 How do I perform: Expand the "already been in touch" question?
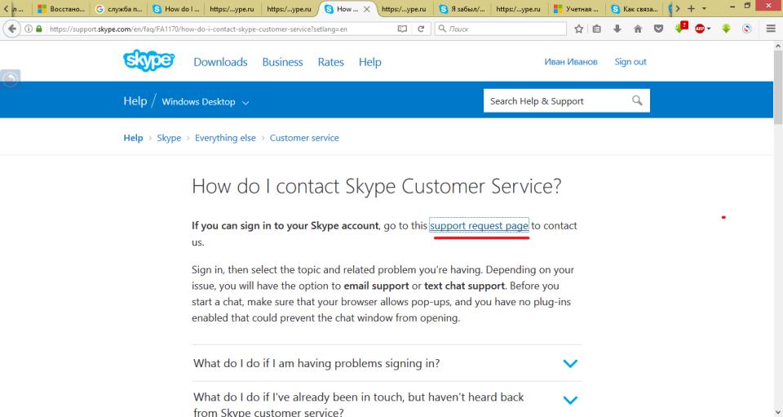click(570, 400)
